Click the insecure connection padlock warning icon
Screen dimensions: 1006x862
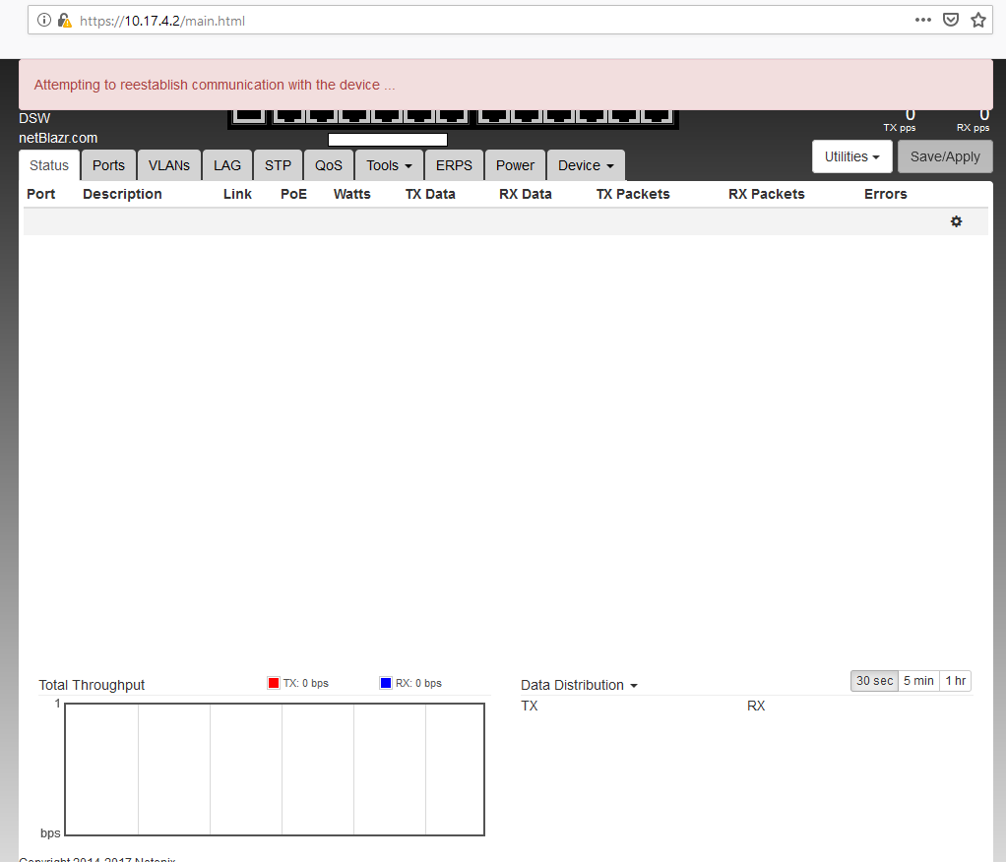pyautogui.click(x=64, y=20)
